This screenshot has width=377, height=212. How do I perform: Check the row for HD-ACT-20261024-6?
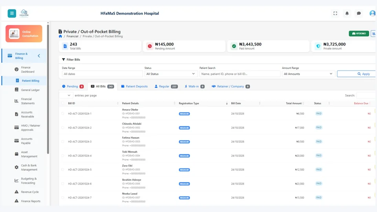coord(63,184)
